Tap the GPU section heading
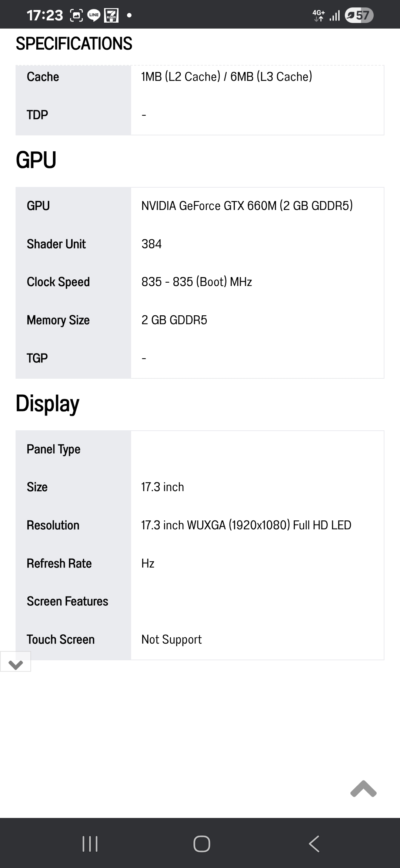This screenshot has width=400, height=868. 36,160
